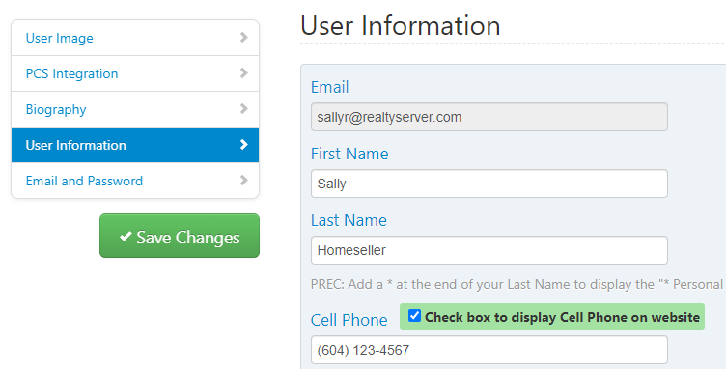Click the chevron arrow beside User Image
This screenshot has height=369, width=726.
pyautogui.click(x=244, y=38)
